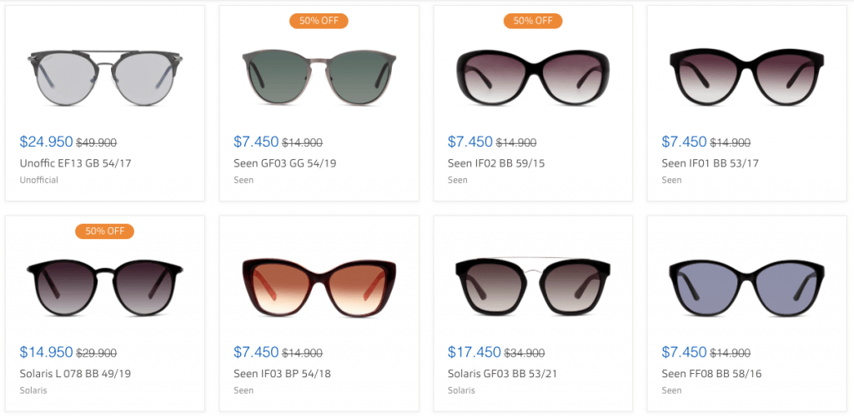Click the Seen IF03 BP 54/18 sunglasses photo
Viewport: 854px width, 418px height.
319,287
